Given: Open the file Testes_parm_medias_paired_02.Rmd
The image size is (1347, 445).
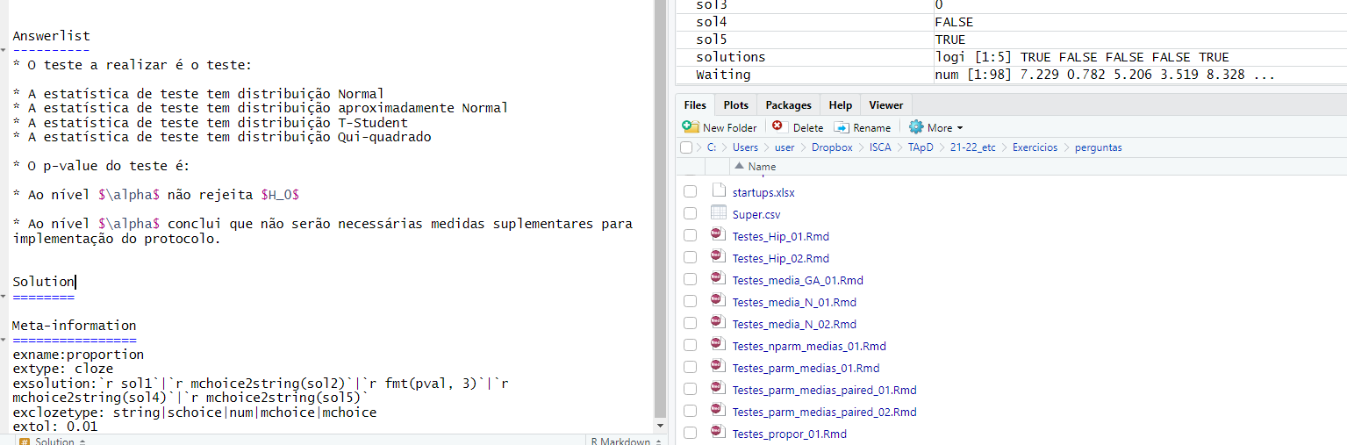Looking at the screenshot, I should coord(824,412).
